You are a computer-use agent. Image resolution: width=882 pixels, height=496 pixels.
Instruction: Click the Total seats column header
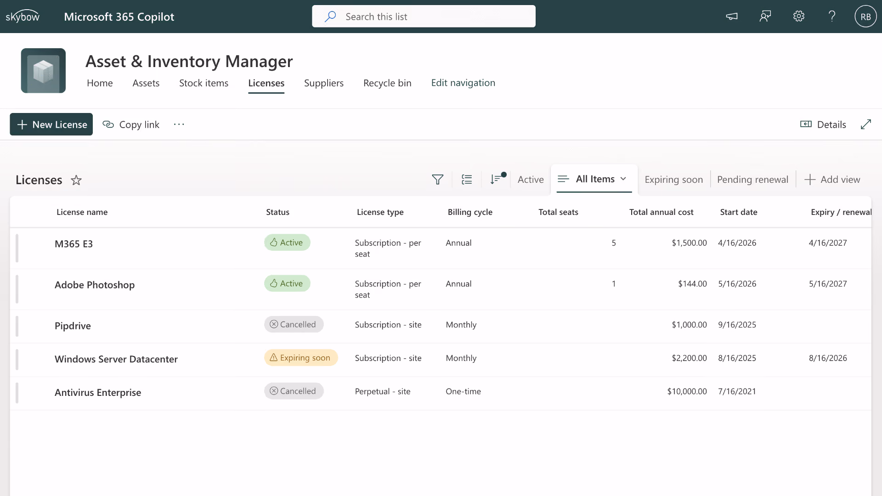tap(558, 212)
